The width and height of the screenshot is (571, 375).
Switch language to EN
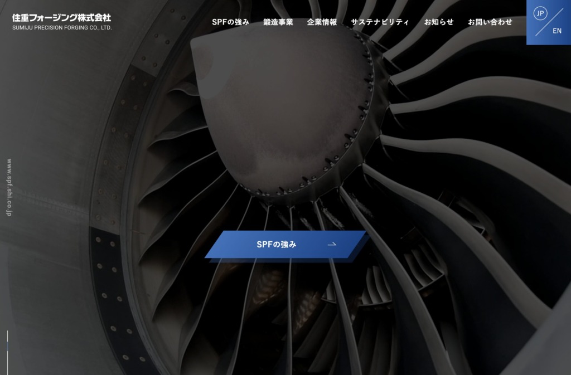pyautogui.click(x=557, y=31)
